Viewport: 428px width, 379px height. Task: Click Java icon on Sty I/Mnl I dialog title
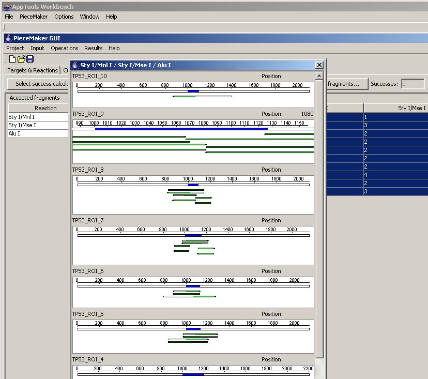75,65
